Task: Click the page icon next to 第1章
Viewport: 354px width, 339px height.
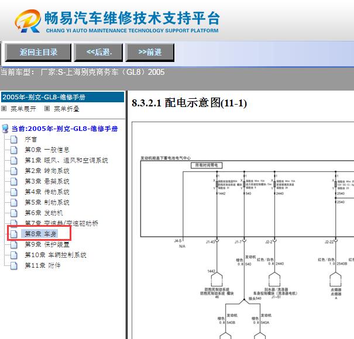Action: (14, 161)
